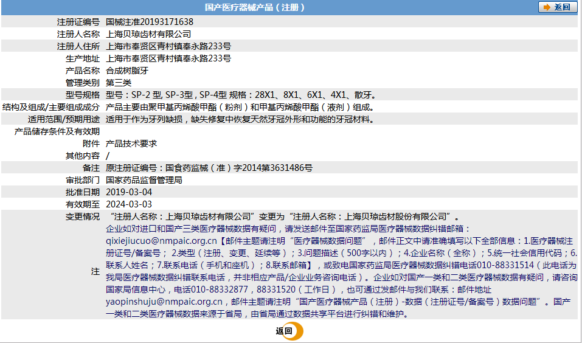Click the 有效期至 label
The width and height of the screenshot is (582, 343).
(x=83, y=204)
